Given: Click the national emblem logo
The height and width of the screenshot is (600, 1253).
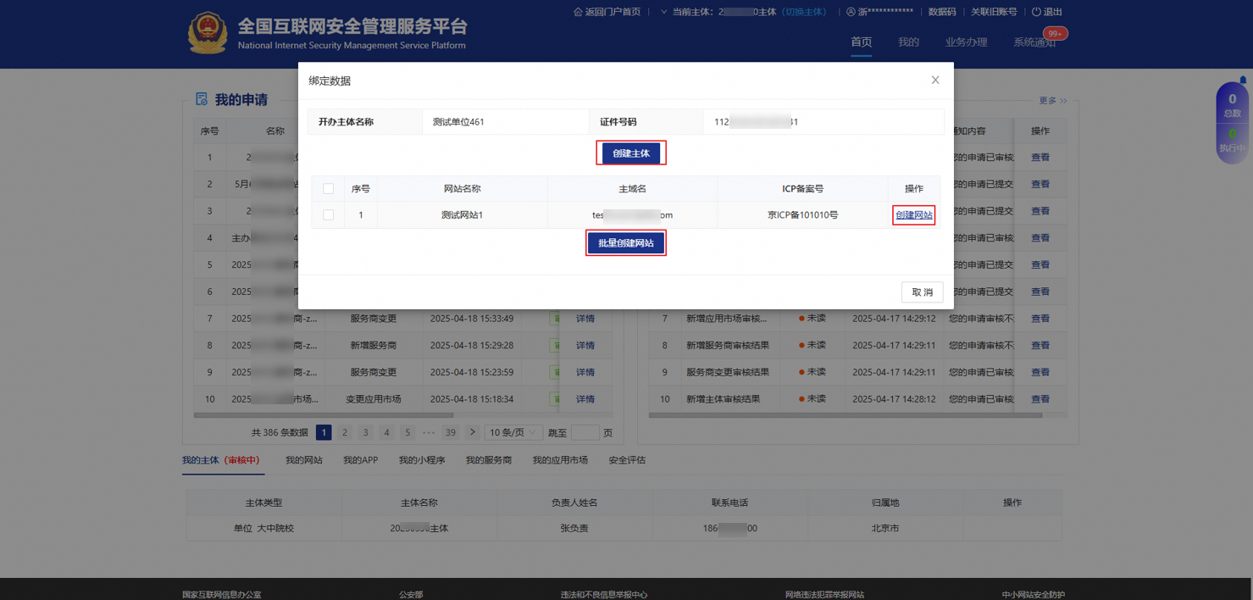Looking at the screenshot, I should click(208, 34).
